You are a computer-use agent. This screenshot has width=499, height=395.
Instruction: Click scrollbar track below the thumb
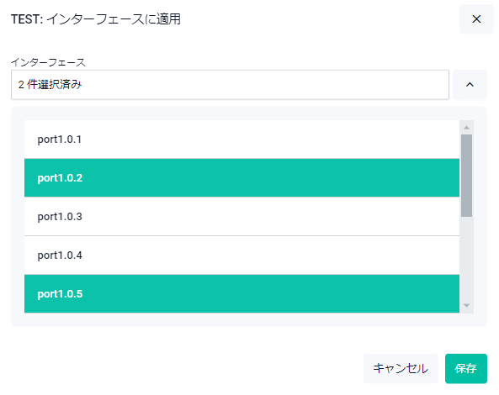[466, 258]
